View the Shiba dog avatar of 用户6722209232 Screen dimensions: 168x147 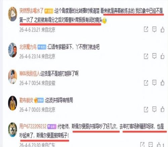[x=12, y=130]
